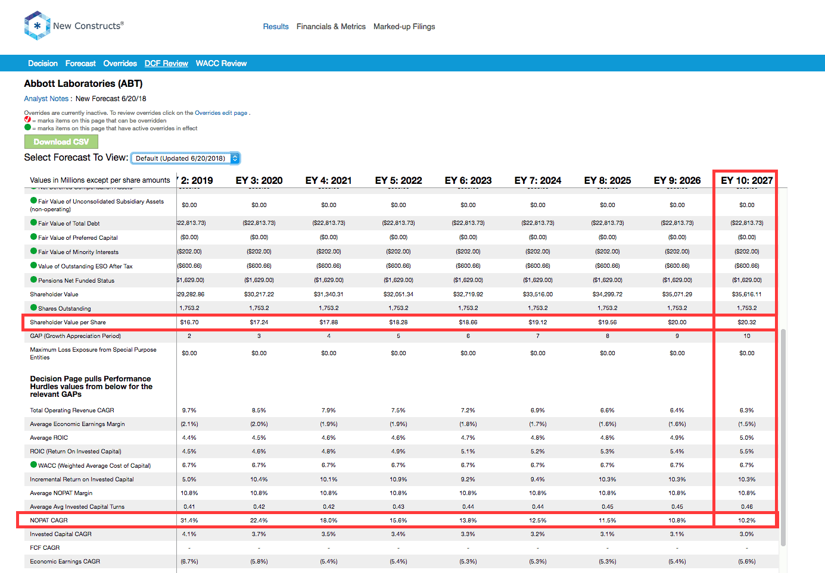Click the green active-override legend dot
Image resolution: width=825 pixels, height=573 pixels.
point(27,127)
